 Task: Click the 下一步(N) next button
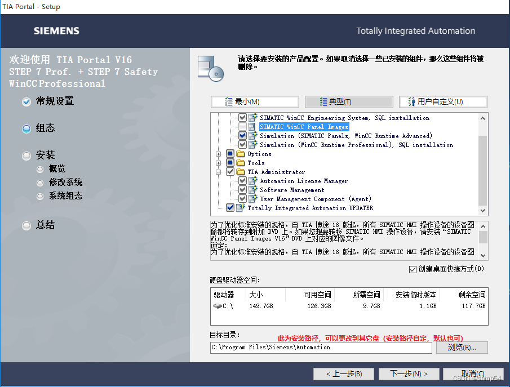409,374
